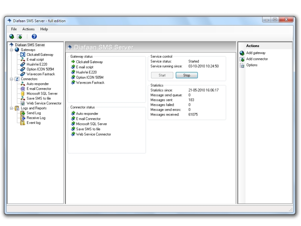The width and height of the screenshot is (301, 226).
Task: Open the Actions menu
Action: (29, 29)
